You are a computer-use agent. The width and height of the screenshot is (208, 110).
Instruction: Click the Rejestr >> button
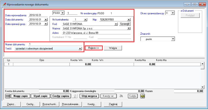[x=94, y=48]
